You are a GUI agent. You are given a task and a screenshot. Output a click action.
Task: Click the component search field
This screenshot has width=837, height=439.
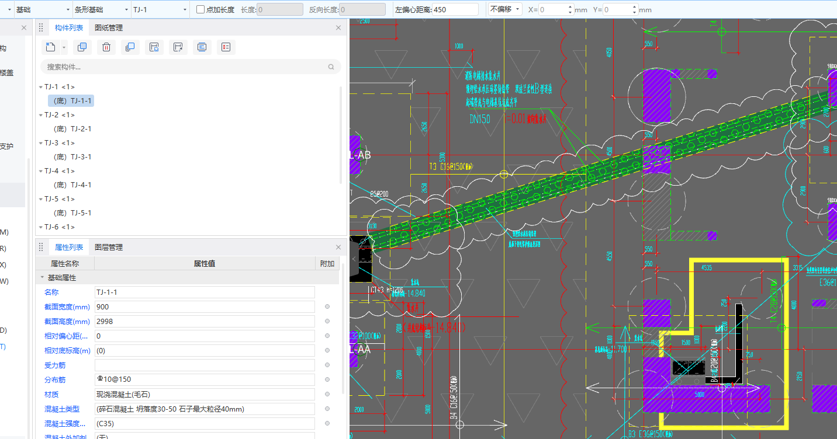(x=191, y=67)
